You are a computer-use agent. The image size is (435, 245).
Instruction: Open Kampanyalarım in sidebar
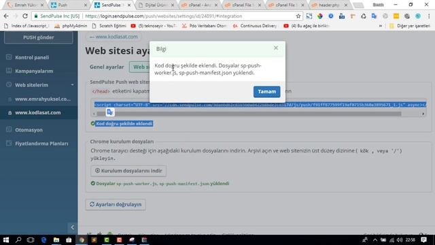click(x=34, y=71)
